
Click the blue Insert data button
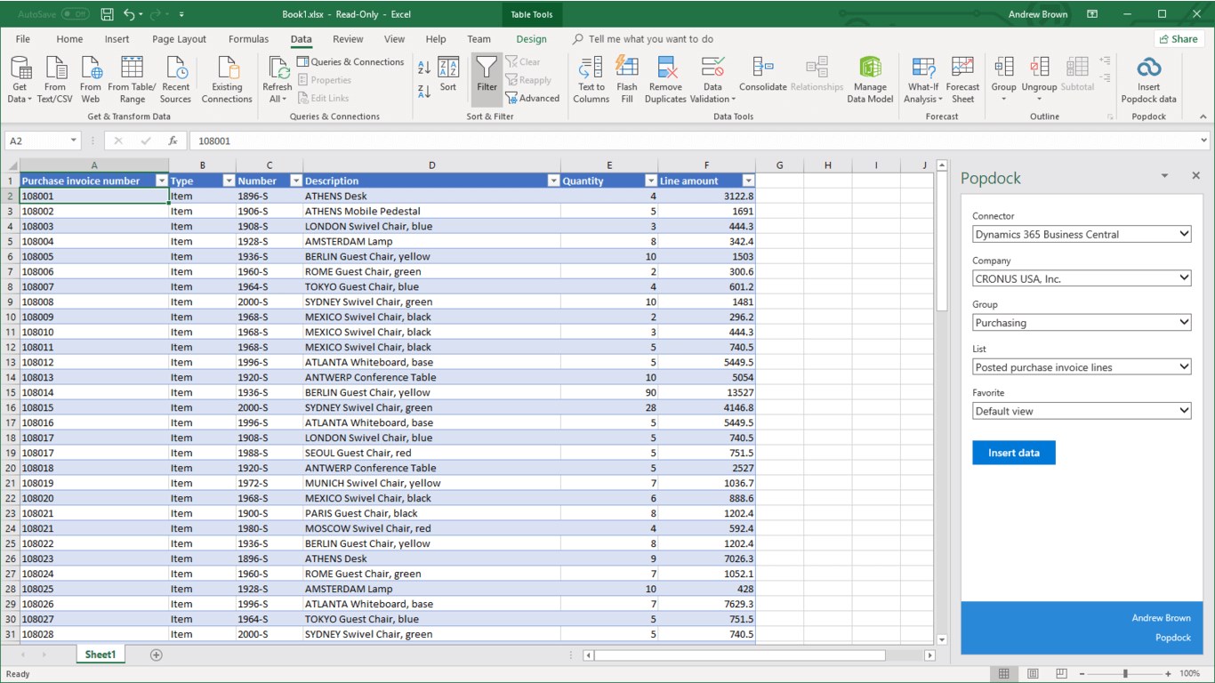pos(1014,453)
